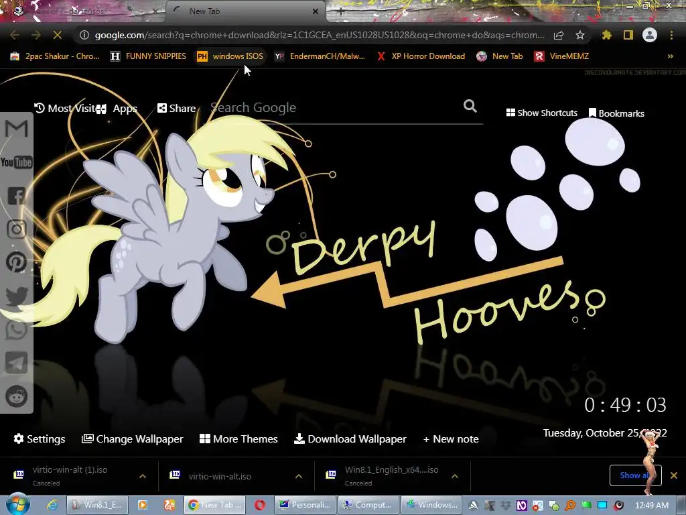Expand options for virtio-win-alt.iso download

click(299, 476)
